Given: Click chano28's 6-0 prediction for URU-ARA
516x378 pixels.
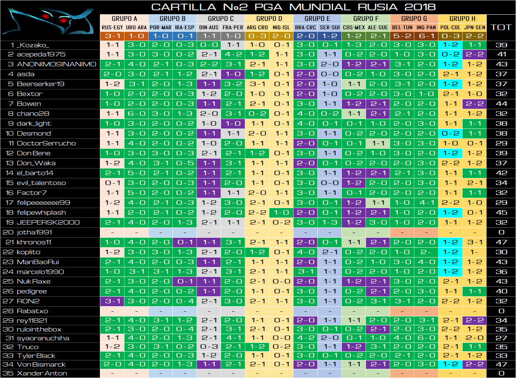Looking at the screenshot, I should tap(137, 114).
